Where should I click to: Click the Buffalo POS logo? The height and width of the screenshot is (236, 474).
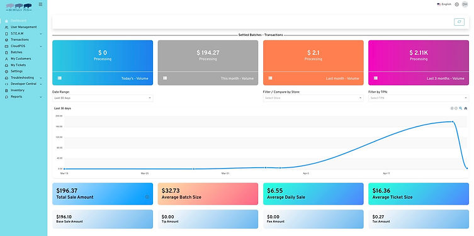[19, 8]
